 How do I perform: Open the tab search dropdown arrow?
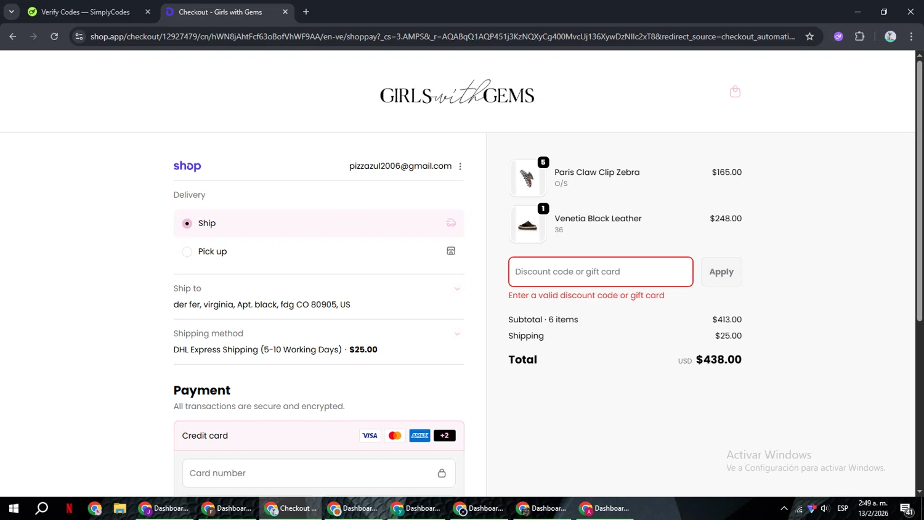(x=11, y=12)
